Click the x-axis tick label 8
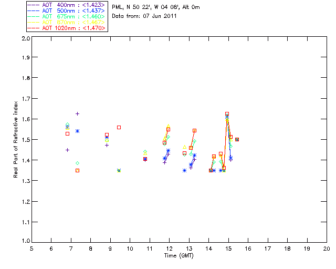 [x=91, y=249]
